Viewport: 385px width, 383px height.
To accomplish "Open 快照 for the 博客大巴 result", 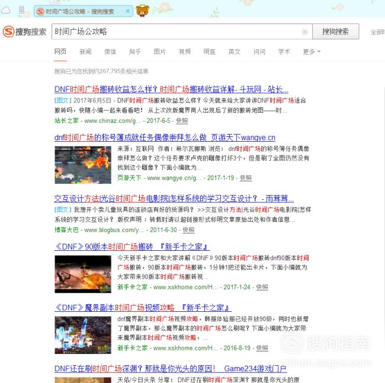I will click(188, 230).
